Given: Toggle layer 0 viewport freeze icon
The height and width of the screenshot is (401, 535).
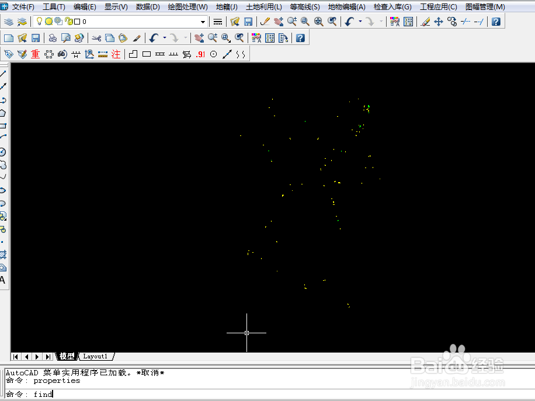Looking at the screenshot, I should tap(58, 22).
